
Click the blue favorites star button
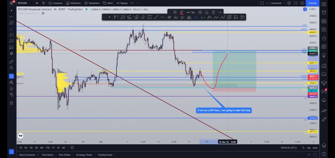[11, 152]
